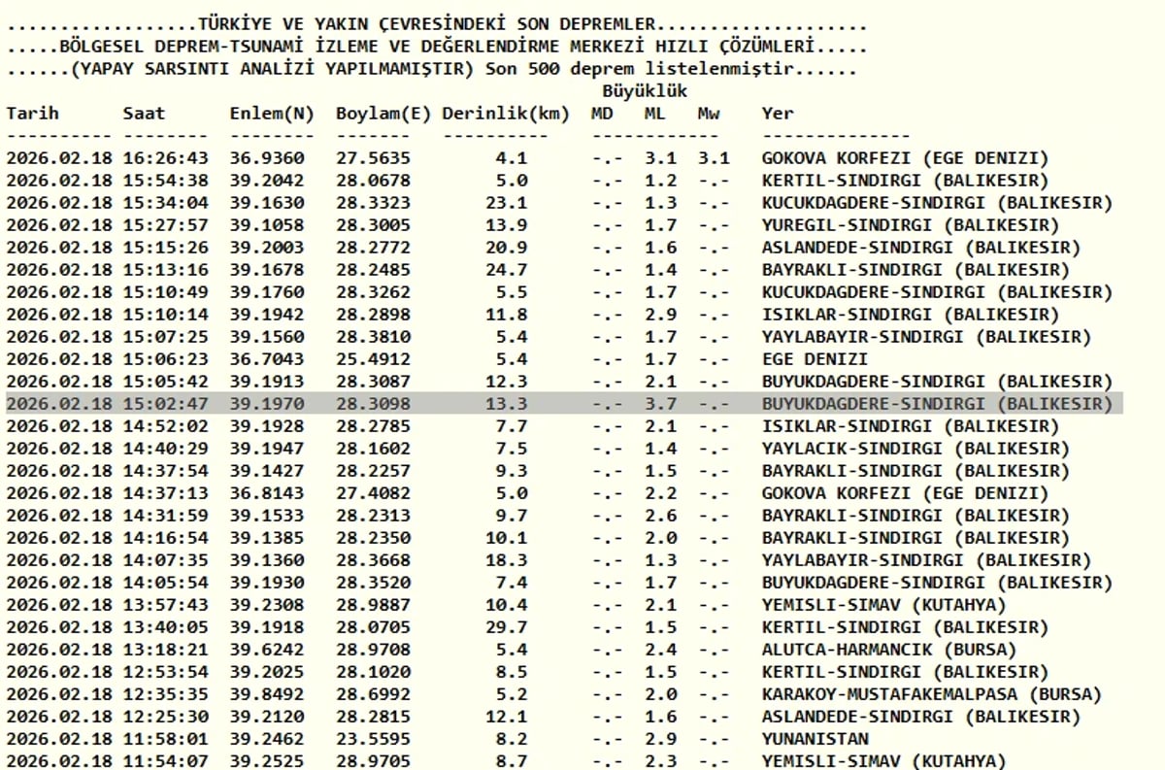This screenshot has height=770, width=1165.
Task: Click 'YUNANISTAN' location at 11:58:01
Action: (815, 739)
